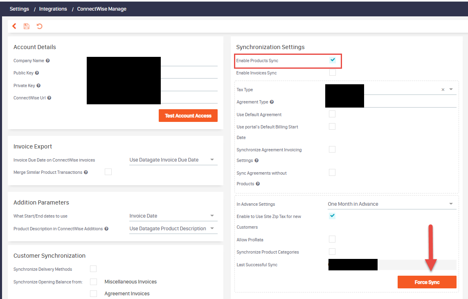The height and width of the screenshot is (299, 468).
Task: Go to Integrations breadcrumb
Action: [53, 9]
